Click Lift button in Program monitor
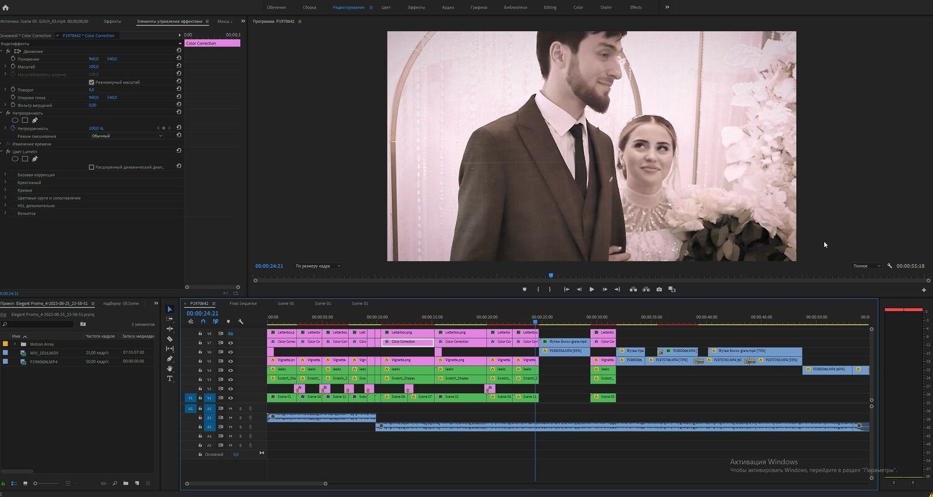The height and width of the screenshot is (497, 933). pyautogui.click(x=633, y=289)
